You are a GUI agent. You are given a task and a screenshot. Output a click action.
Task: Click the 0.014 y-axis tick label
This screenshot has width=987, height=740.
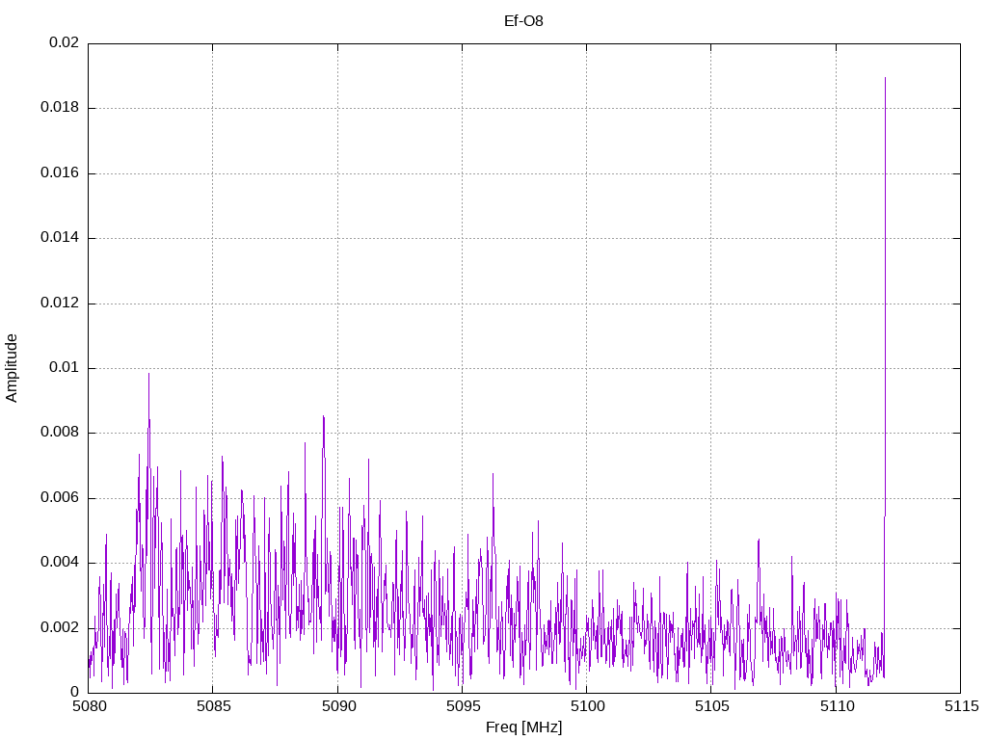(x=60, y=238)
